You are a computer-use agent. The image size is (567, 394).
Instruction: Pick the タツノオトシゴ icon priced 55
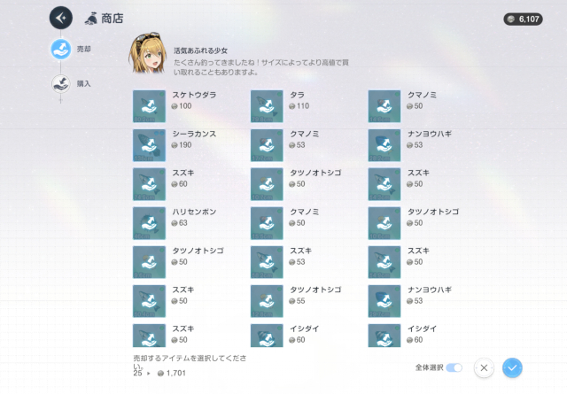tap(267, 300)
